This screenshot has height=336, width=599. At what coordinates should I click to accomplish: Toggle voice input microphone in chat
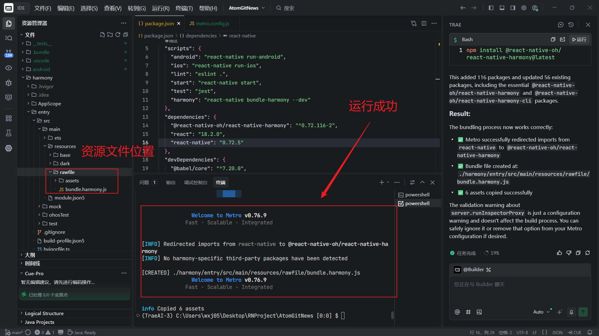[571, 312]
